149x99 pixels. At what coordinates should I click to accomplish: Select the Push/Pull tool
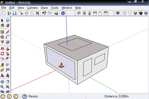point(8,49)
